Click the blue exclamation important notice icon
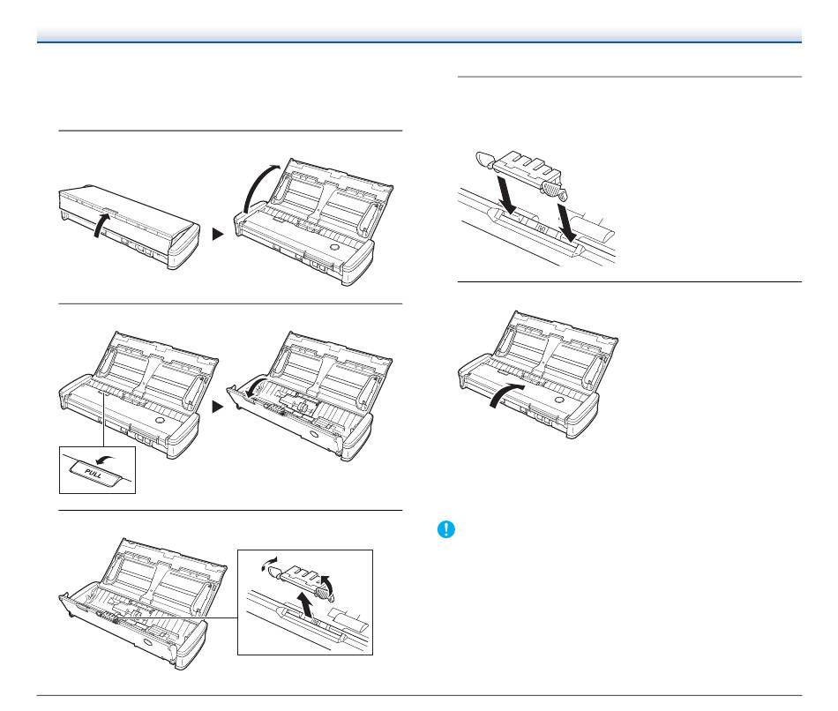Viewport: 838px width, 711px height. tap(445, 529)
